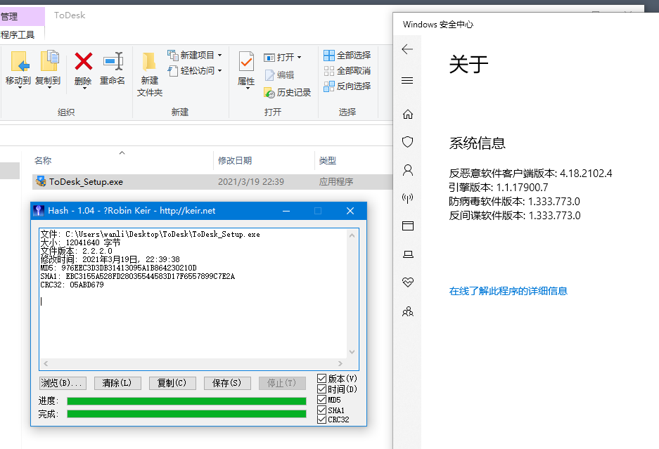
Task: Open App and browser control icon
Action: pos(408,226)
